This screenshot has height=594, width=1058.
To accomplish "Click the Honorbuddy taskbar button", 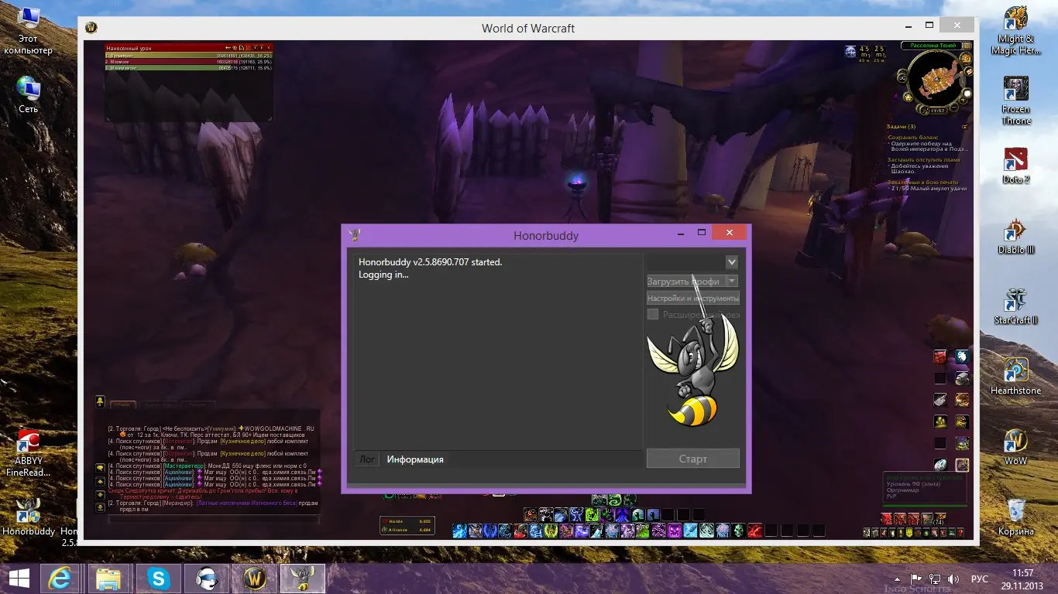I will click(303, 579).
